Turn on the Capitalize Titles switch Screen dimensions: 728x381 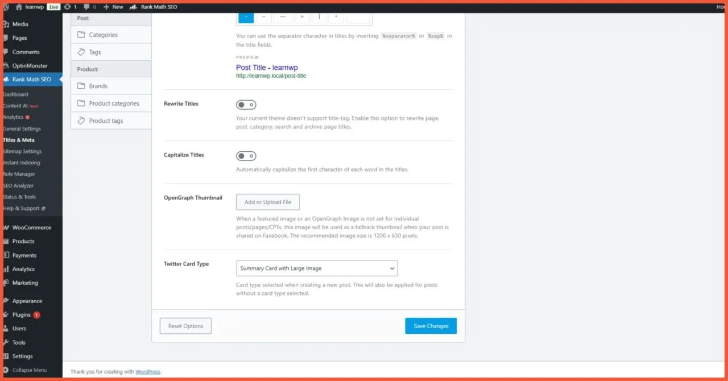pyautogui.click(x=246, y=156)
